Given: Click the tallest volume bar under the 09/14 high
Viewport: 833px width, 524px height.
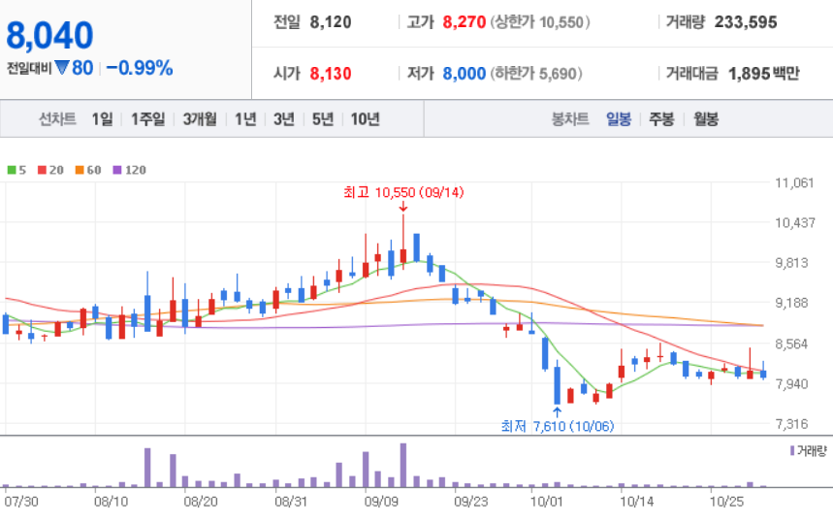Looking at the screenshot, I should point(403,465).
